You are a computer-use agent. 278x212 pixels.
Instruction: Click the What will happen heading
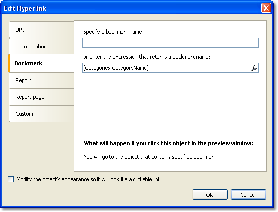pyautogui.click(x=168, y=143)
